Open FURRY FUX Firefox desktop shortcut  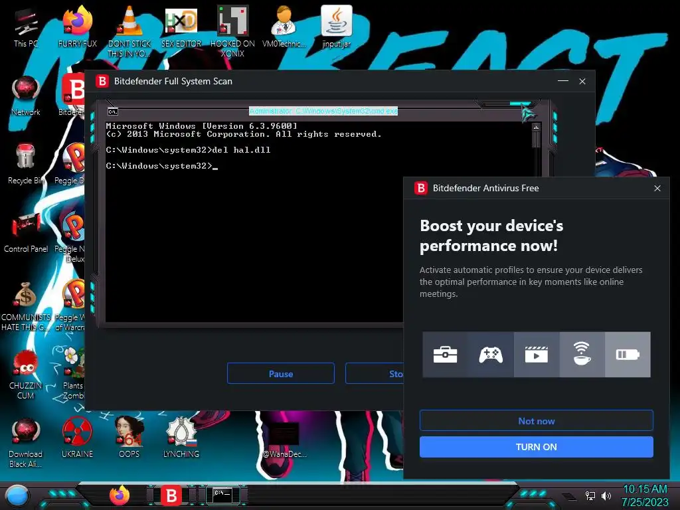(77, 28)
